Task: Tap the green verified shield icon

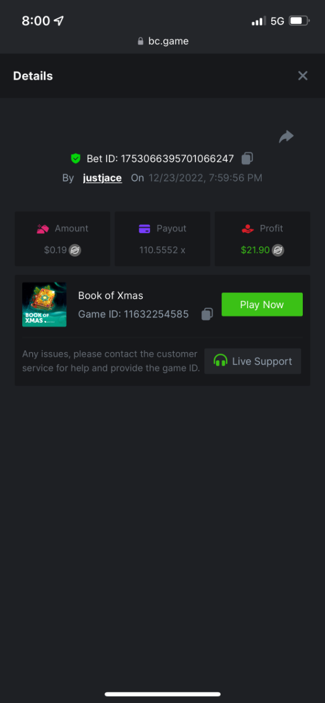Action: [x=76, y=158]
